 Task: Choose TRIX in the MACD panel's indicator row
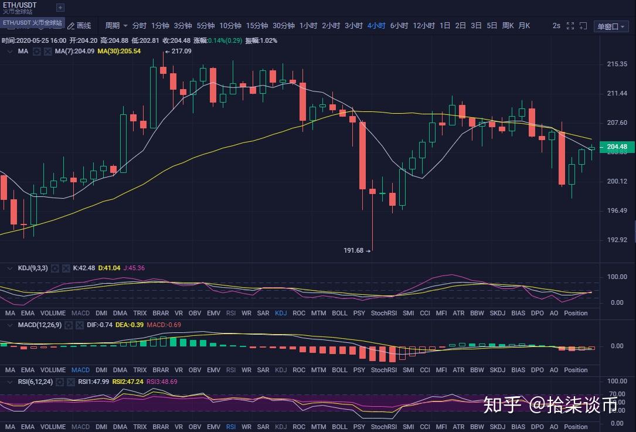click(140, 370)
